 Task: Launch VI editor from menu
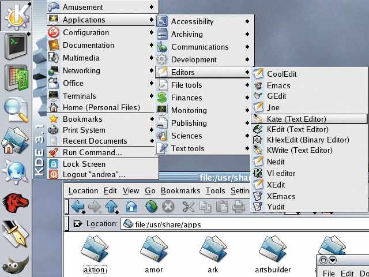tap(309, 173)
